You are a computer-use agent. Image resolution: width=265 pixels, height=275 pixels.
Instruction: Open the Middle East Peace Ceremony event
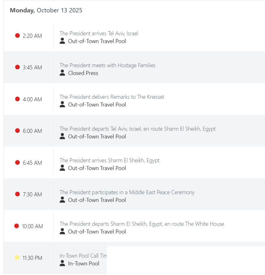(127, 192)
